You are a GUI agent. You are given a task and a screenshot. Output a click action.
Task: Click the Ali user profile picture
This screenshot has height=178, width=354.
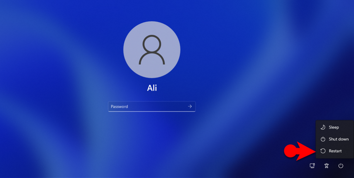click(x=152, y=50)
